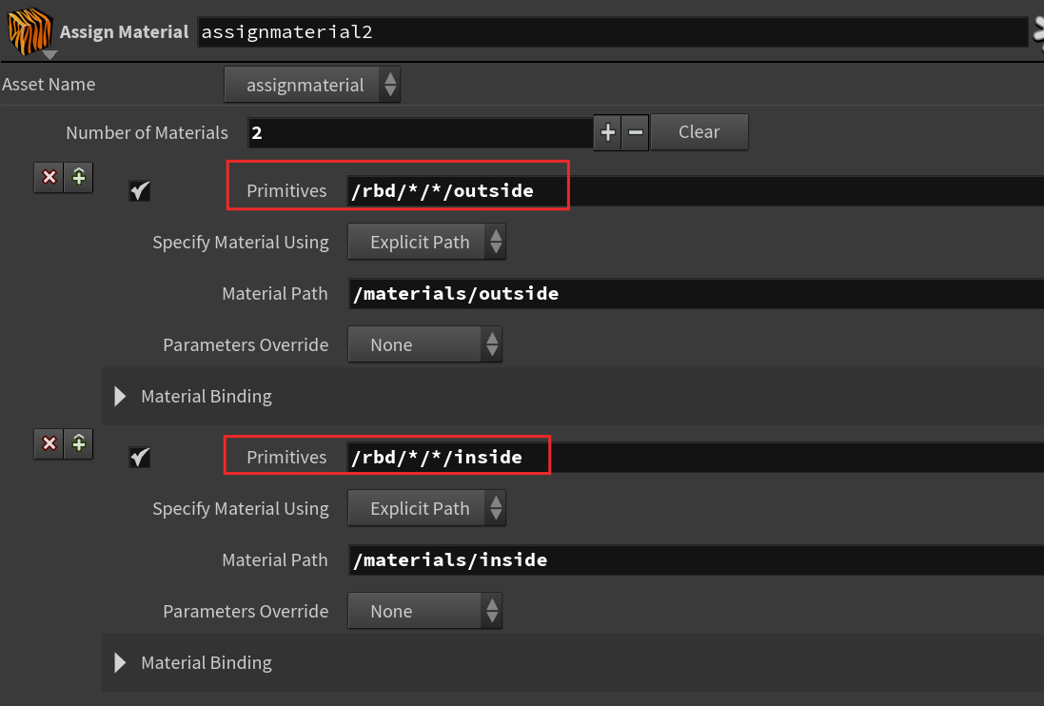Clear all materials with the Clear button
The image size is (1044, 706).
(x=699, y=131)
